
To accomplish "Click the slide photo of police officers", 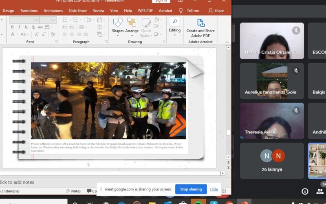I will point(108,100).
